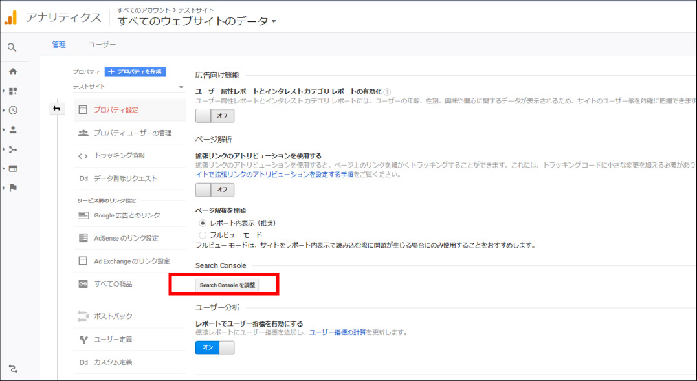697x381 pixels.
Task: Expand the トラッキング情報 section
Action: [x=120, y=155]
